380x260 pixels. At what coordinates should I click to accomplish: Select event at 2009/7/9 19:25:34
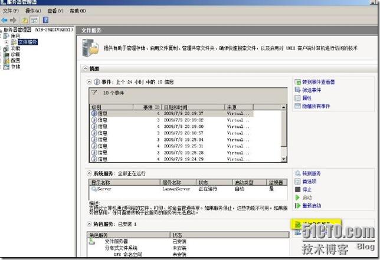(x=172, y=140)
